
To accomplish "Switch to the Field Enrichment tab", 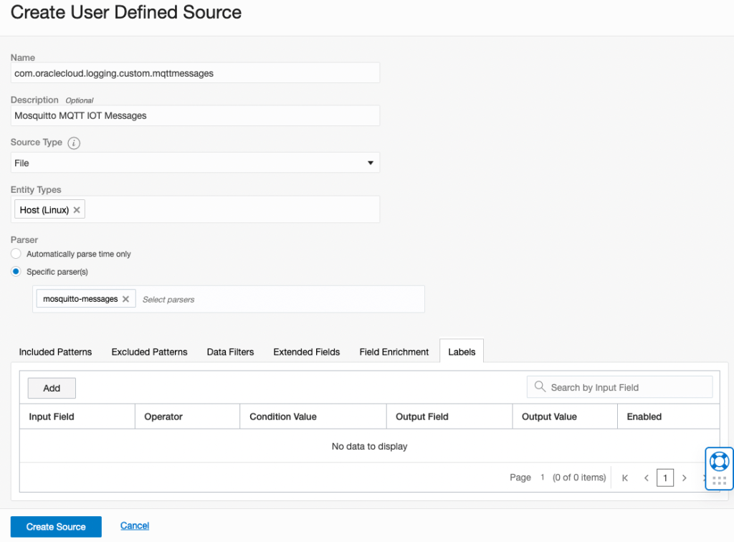I will (x=394, y=351).
